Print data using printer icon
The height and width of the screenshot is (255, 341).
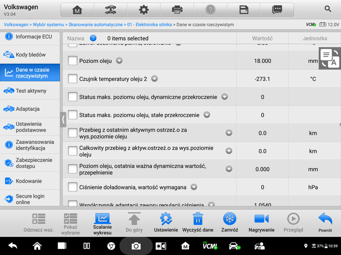click(x=177, y=10)
